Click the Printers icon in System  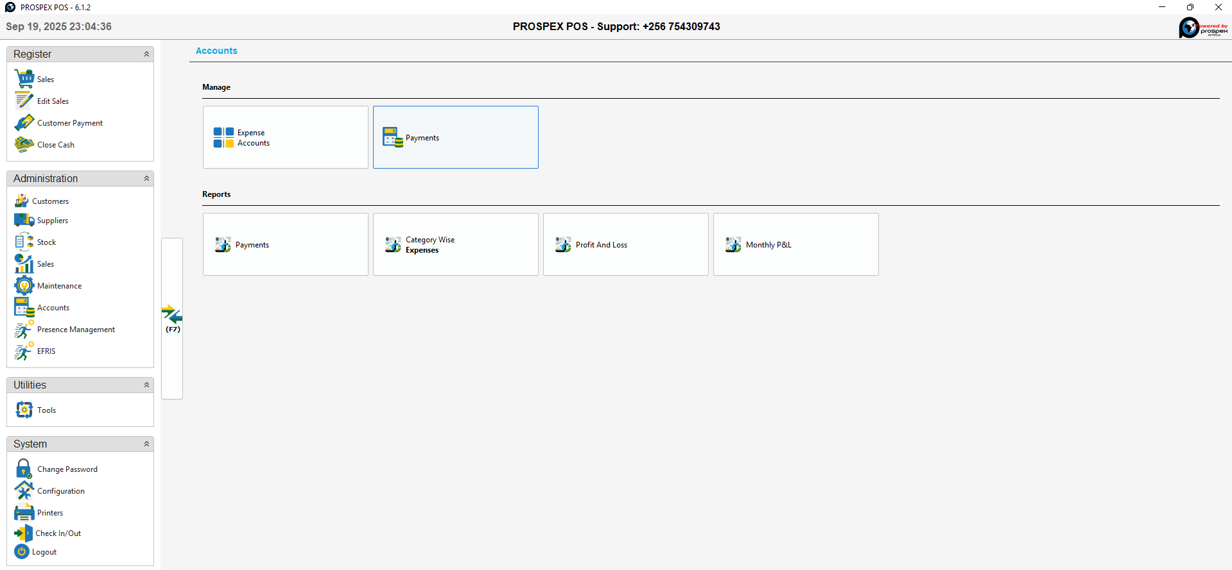pos(24,512)
